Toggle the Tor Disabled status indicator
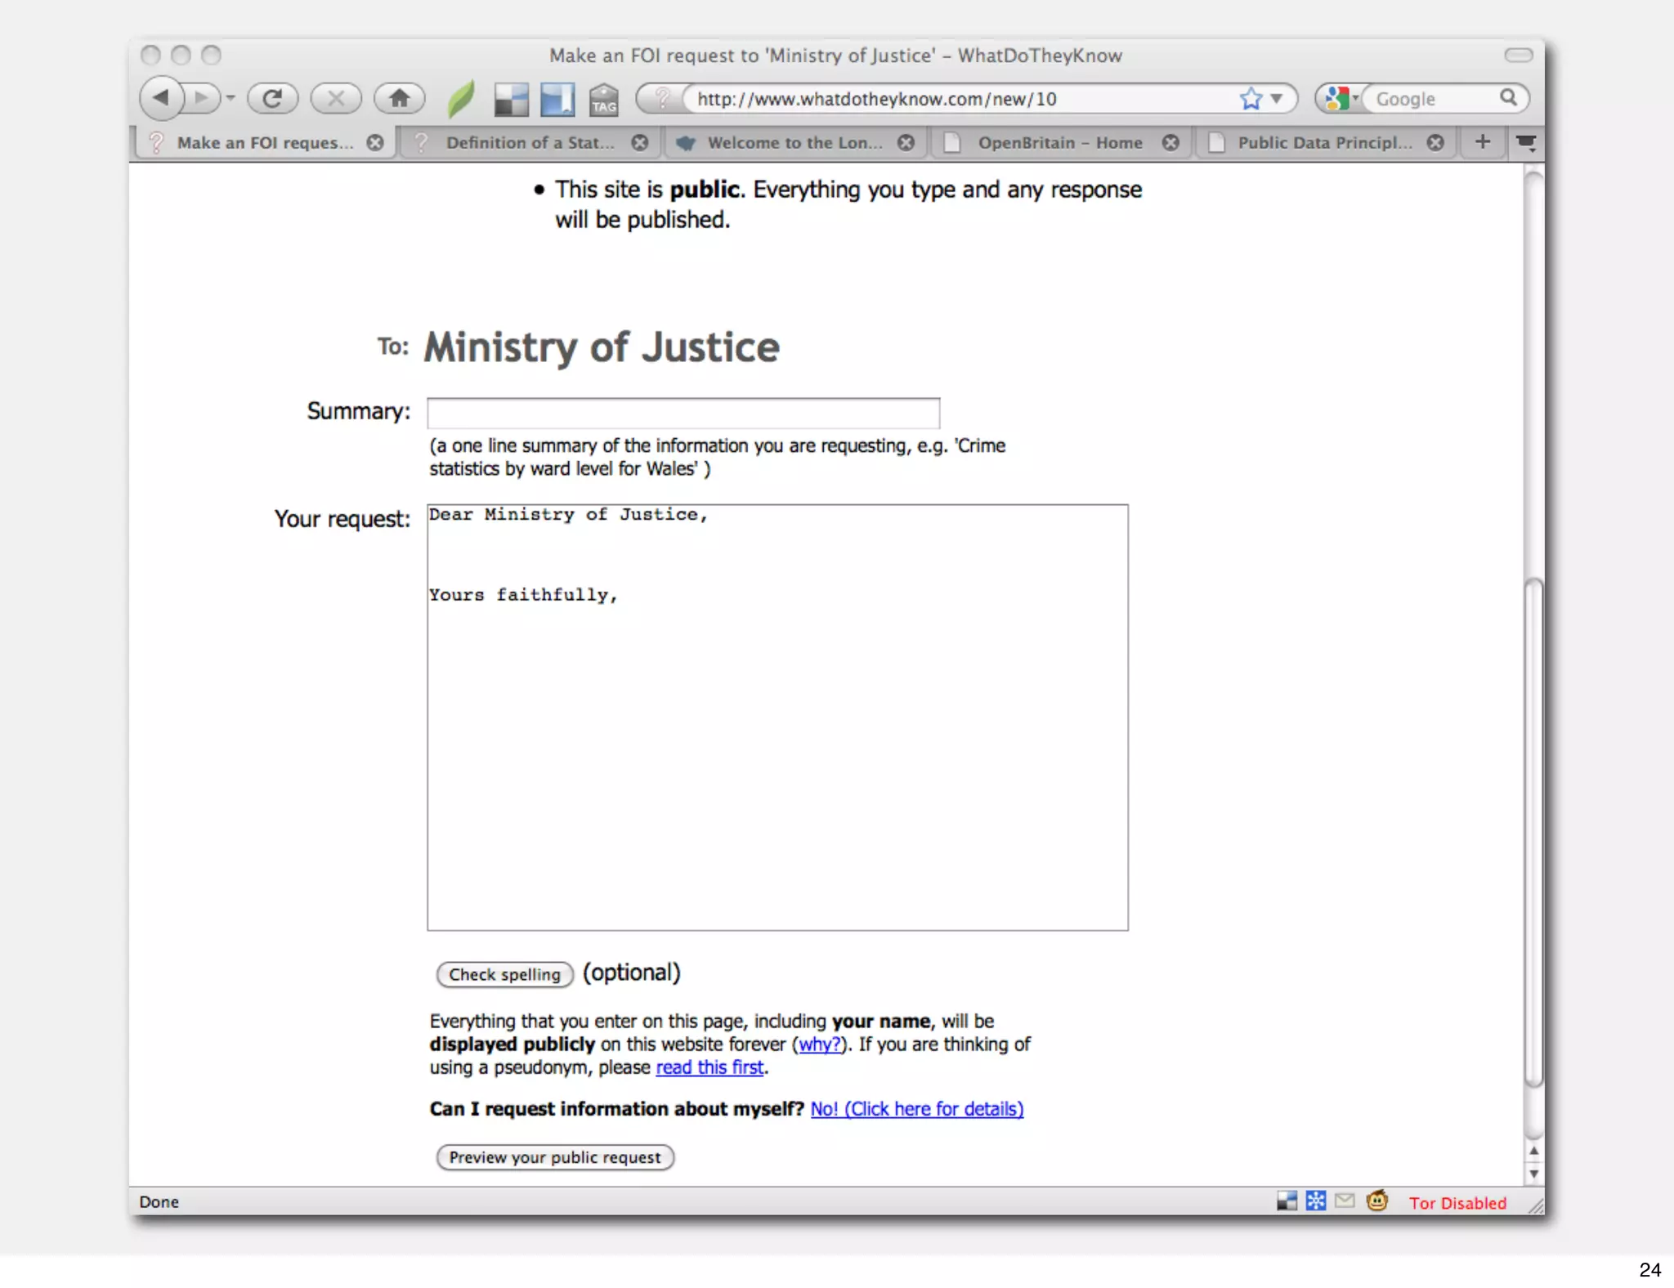1674x1288 pixels. pos(1457,1202)
